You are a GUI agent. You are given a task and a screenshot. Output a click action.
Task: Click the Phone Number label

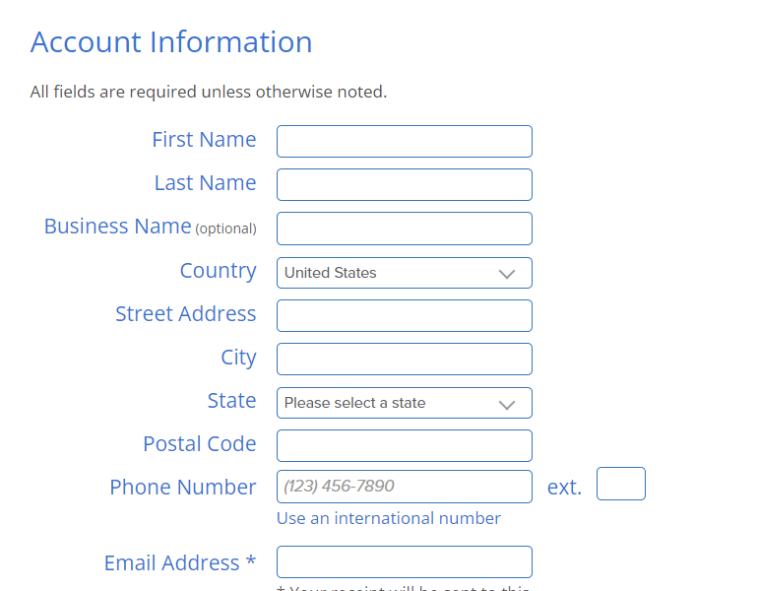(x=183, y=487)
